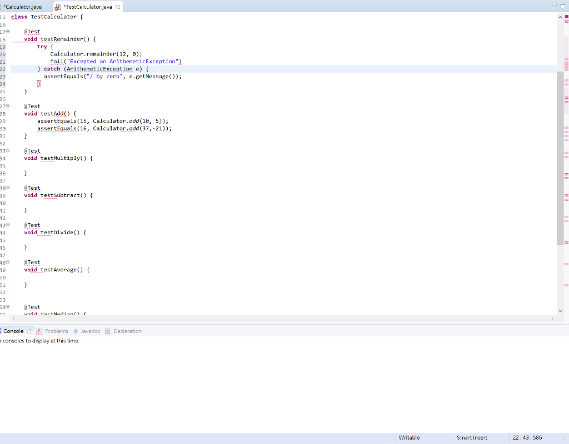Click the Javadoc at-sign icon
The height and width of the screenshot is (444, 569).
(76, 331)
